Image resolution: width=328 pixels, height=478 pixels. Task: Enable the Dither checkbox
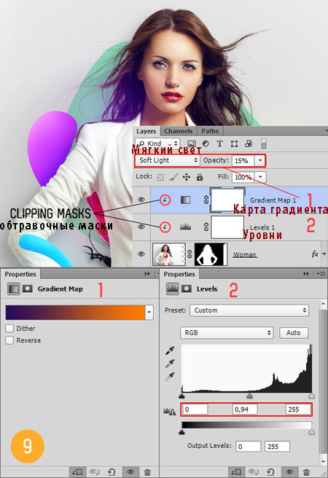point(9,329)
